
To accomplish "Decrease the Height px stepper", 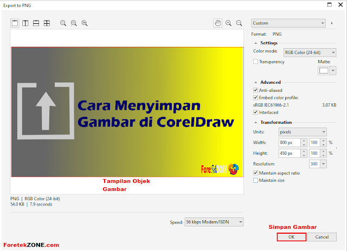I will [304, 155].
